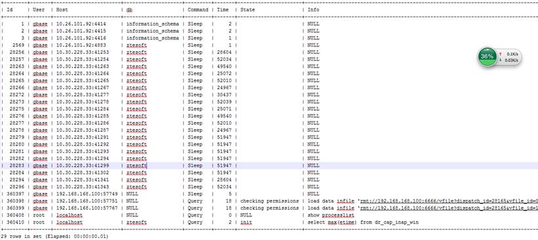Select host 10.30.228.33:41293
Screen dimensions: 538x240
tap(83, 151)
